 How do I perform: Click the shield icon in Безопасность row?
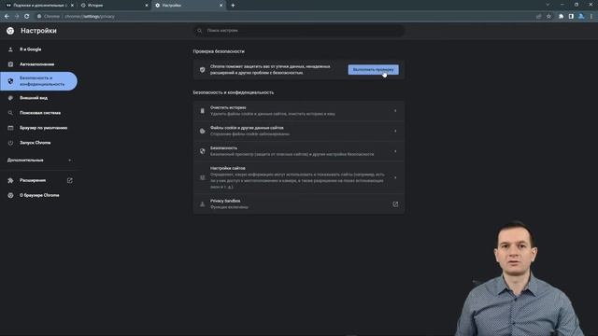click(203, 151)
